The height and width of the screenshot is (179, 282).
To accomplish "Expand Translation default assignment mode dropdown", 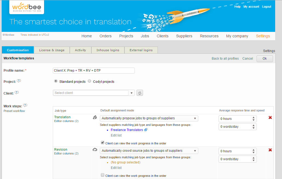I will pos(149,118).
